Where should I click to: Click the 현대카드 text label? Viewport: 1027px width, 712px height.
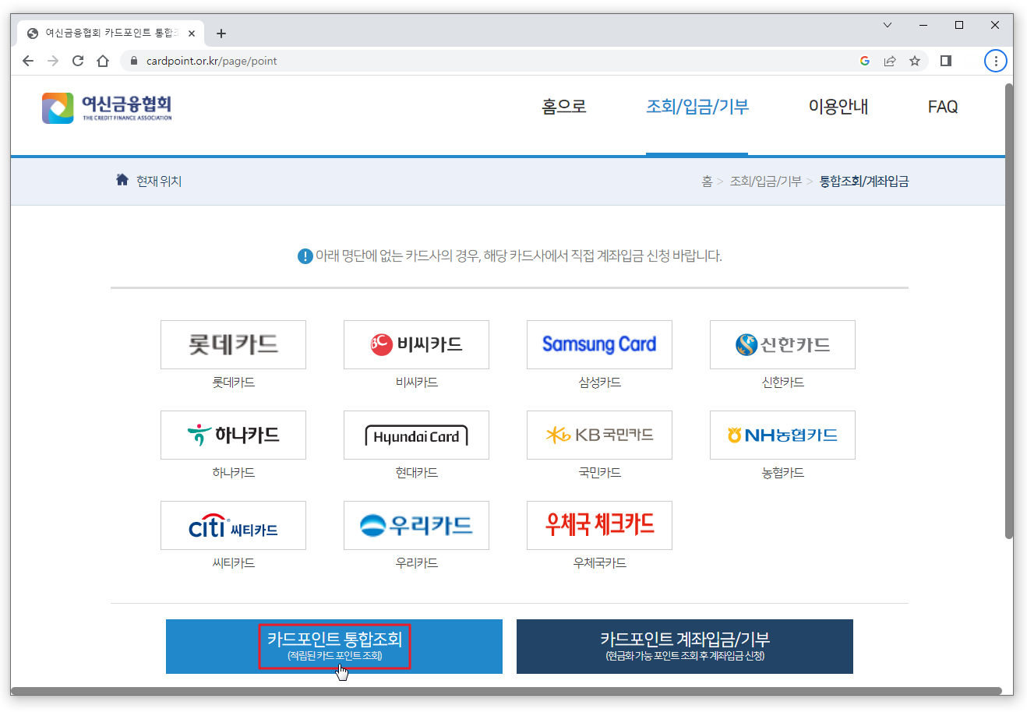coord(416,473)
